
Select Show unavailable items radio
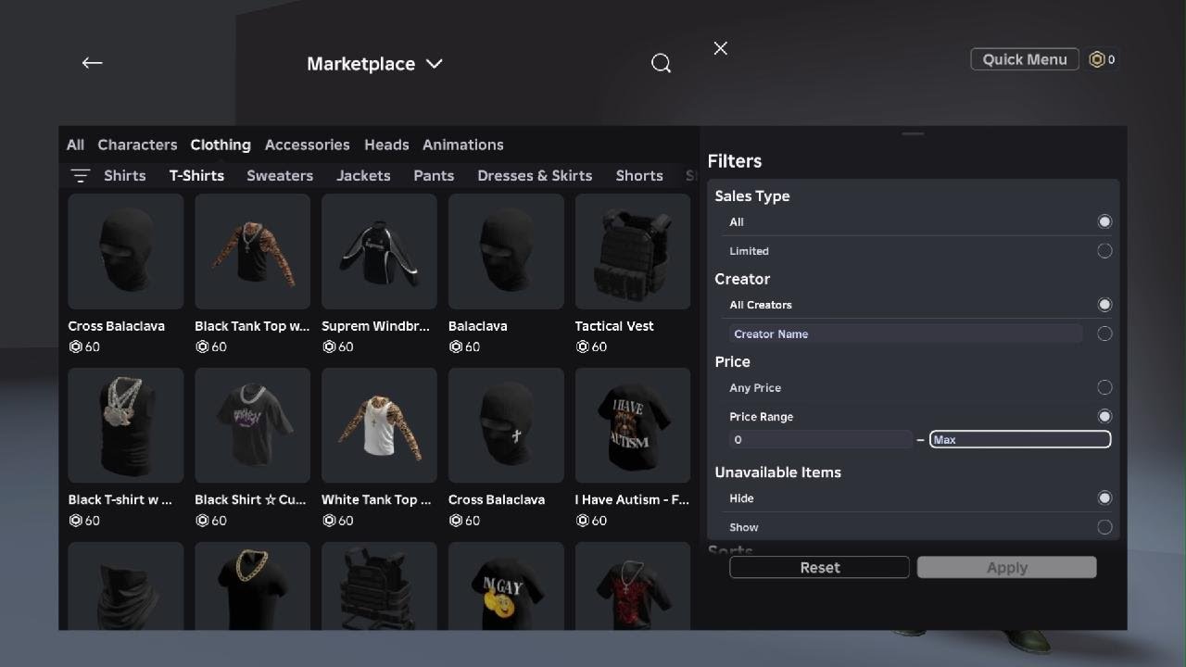click(1104, 527)
